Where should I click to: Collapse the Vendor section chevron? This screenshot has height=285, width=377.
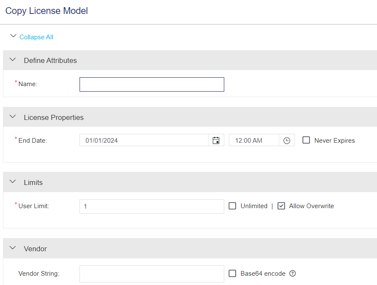point(13,248)
